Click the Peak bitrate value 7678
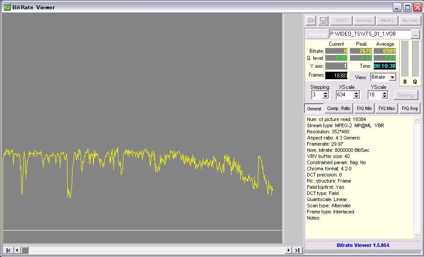This screenshot has width=424, height=257. pos(361,51)
